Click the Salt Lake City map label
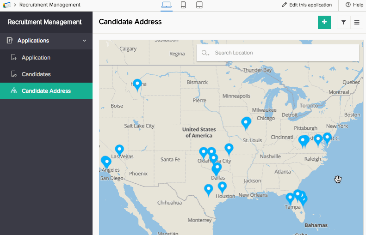Viewport: 366px width, 235px height. pos(139,126)
